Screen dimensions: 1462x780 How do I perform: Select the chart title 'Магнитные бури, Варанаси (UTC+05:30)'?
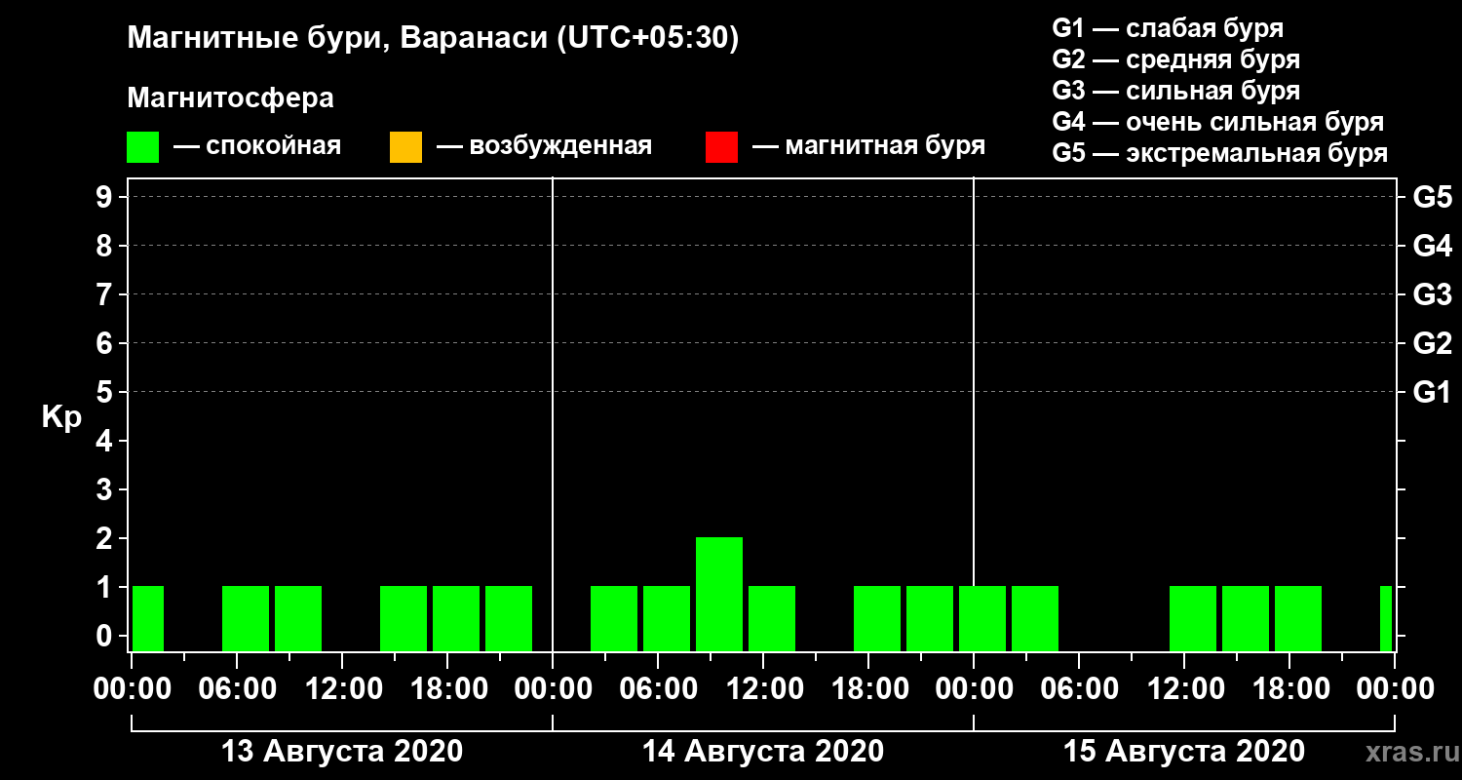(x=433, y=39)
